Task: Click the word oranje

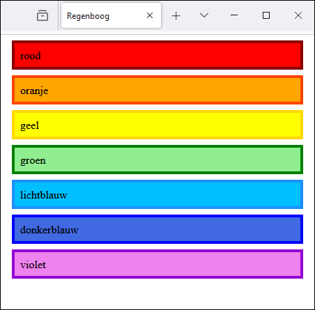Action: click(x=34, y=91)
